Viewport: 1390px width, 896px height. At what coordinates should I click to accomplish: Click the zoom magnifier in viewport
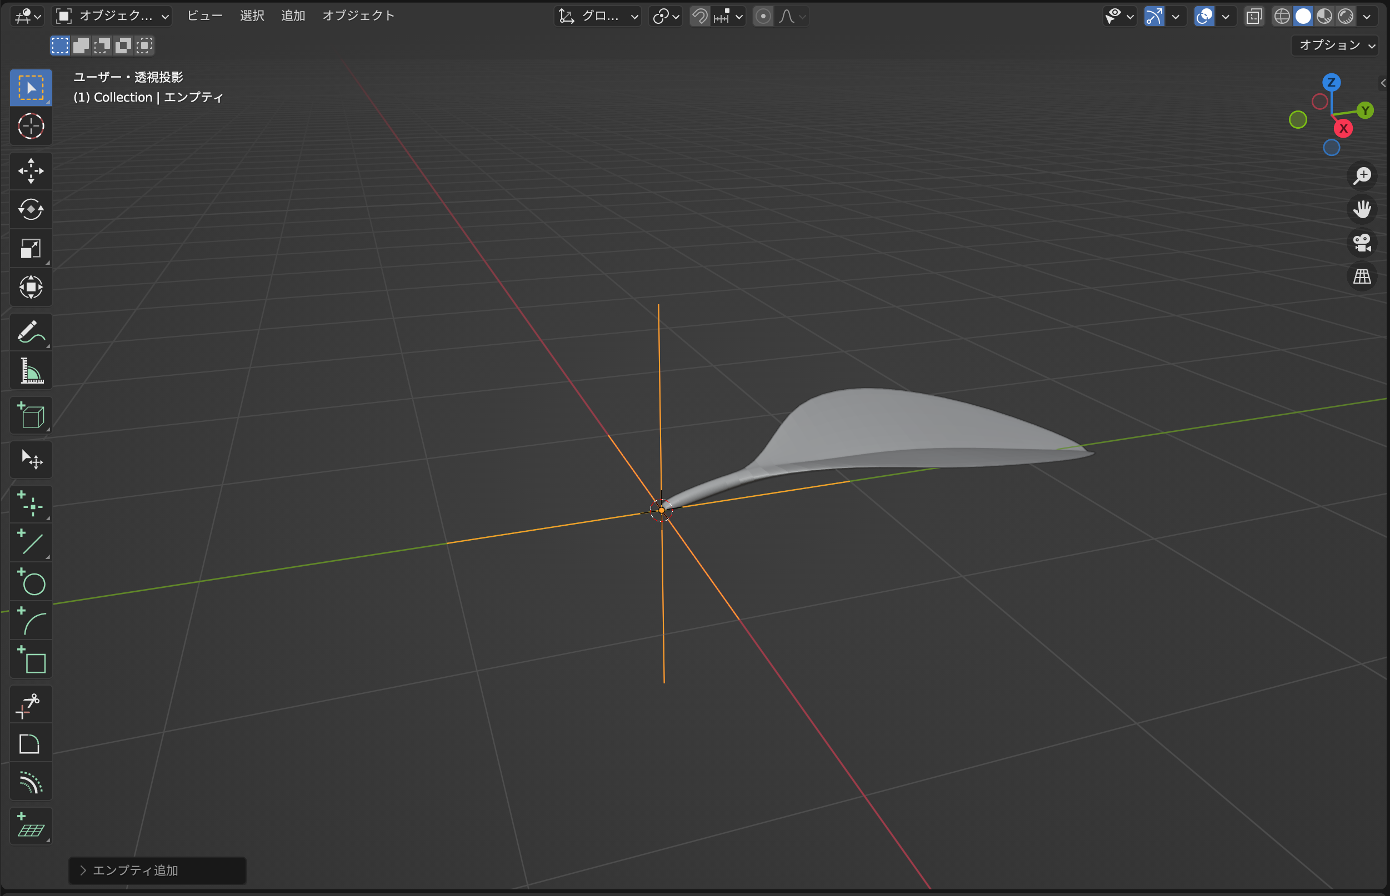[x=1362, y=176]
